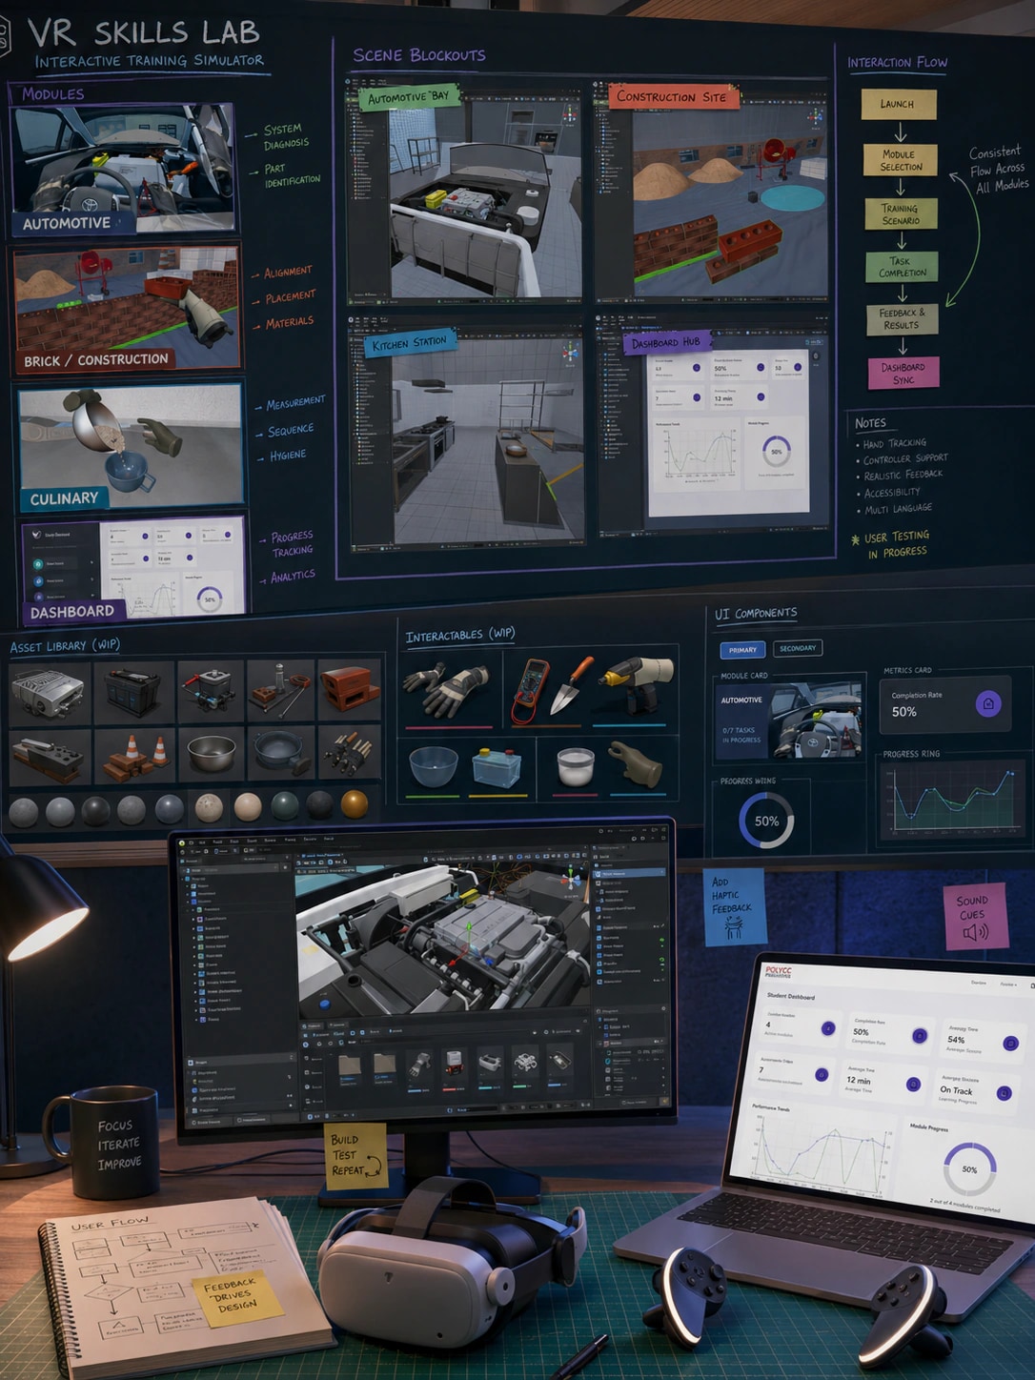Click icon on laptop 50% Completion Rate card

[x=919, y=1035]
